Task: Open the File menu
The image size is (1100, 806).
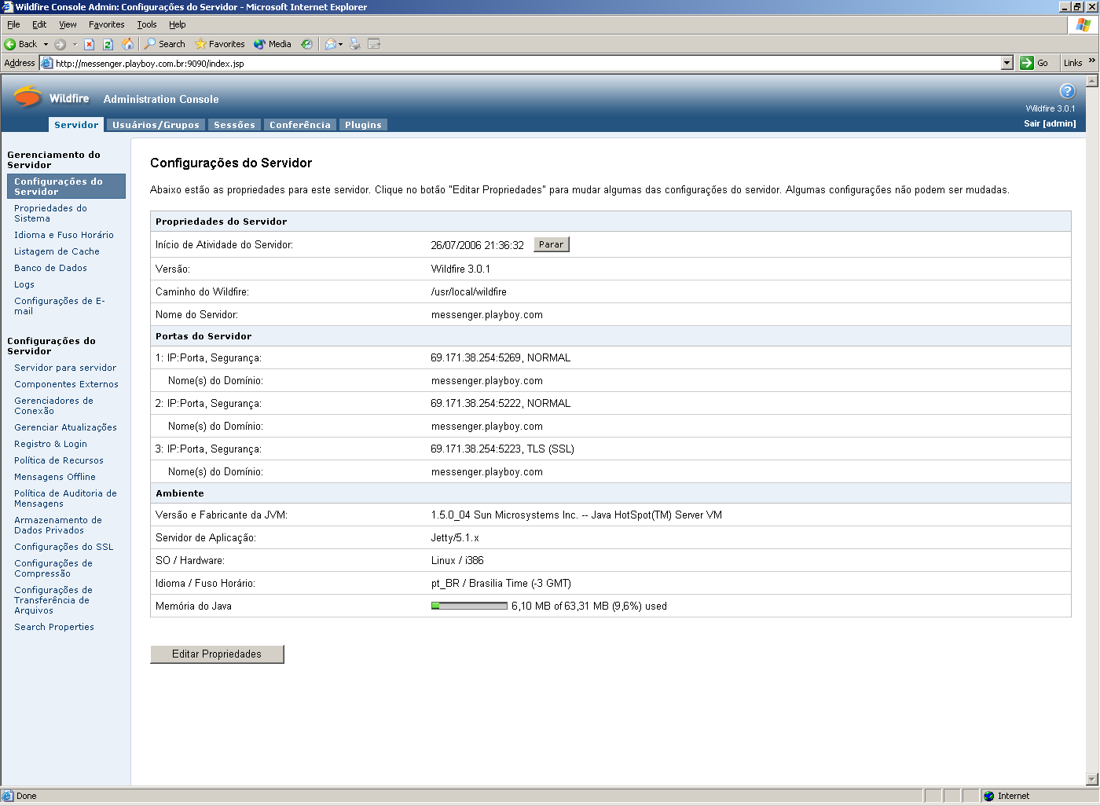Action: pyautogui.click(x=13, y=24)
